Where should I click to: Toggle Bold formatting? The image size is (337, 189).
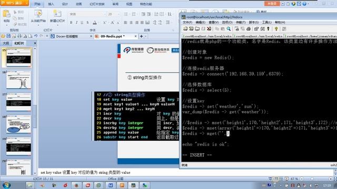click(x=71, y=23)
